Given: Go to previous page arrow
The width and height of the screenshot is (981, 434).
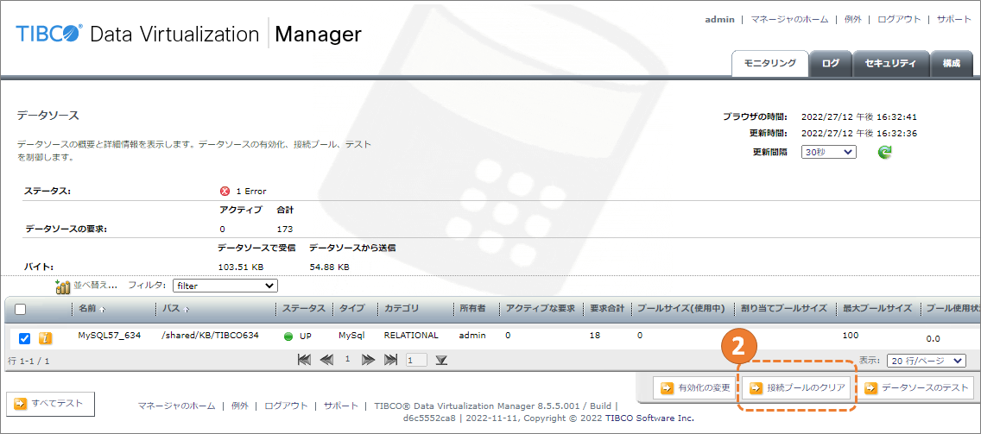Looking at the screenshot, I should click(x=326, y=360).
